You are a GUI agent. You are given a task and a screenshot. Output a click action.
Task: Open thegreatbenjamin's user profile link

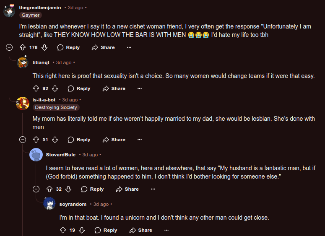click(40, 8)
